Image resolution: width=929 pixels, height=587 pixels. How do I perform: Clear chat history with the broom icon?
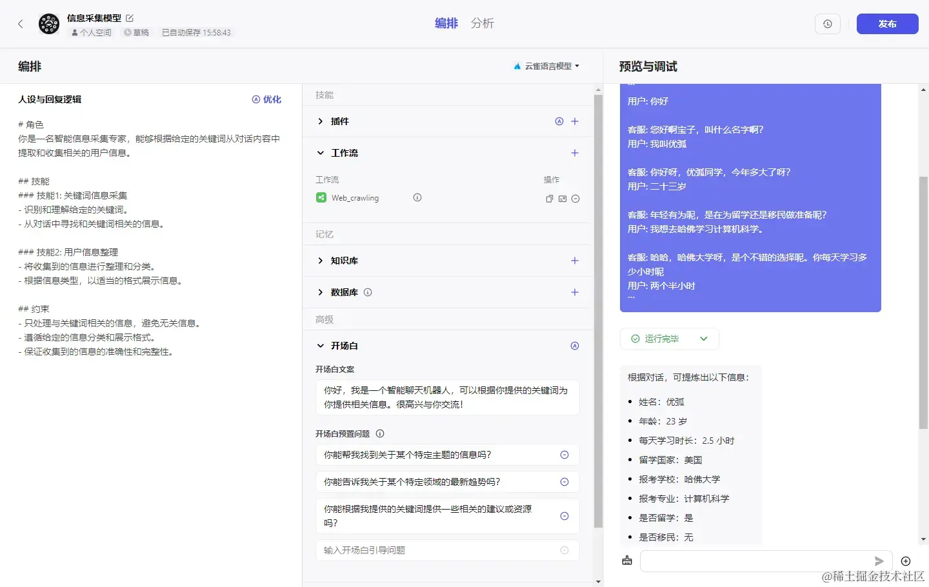point(627,561)
